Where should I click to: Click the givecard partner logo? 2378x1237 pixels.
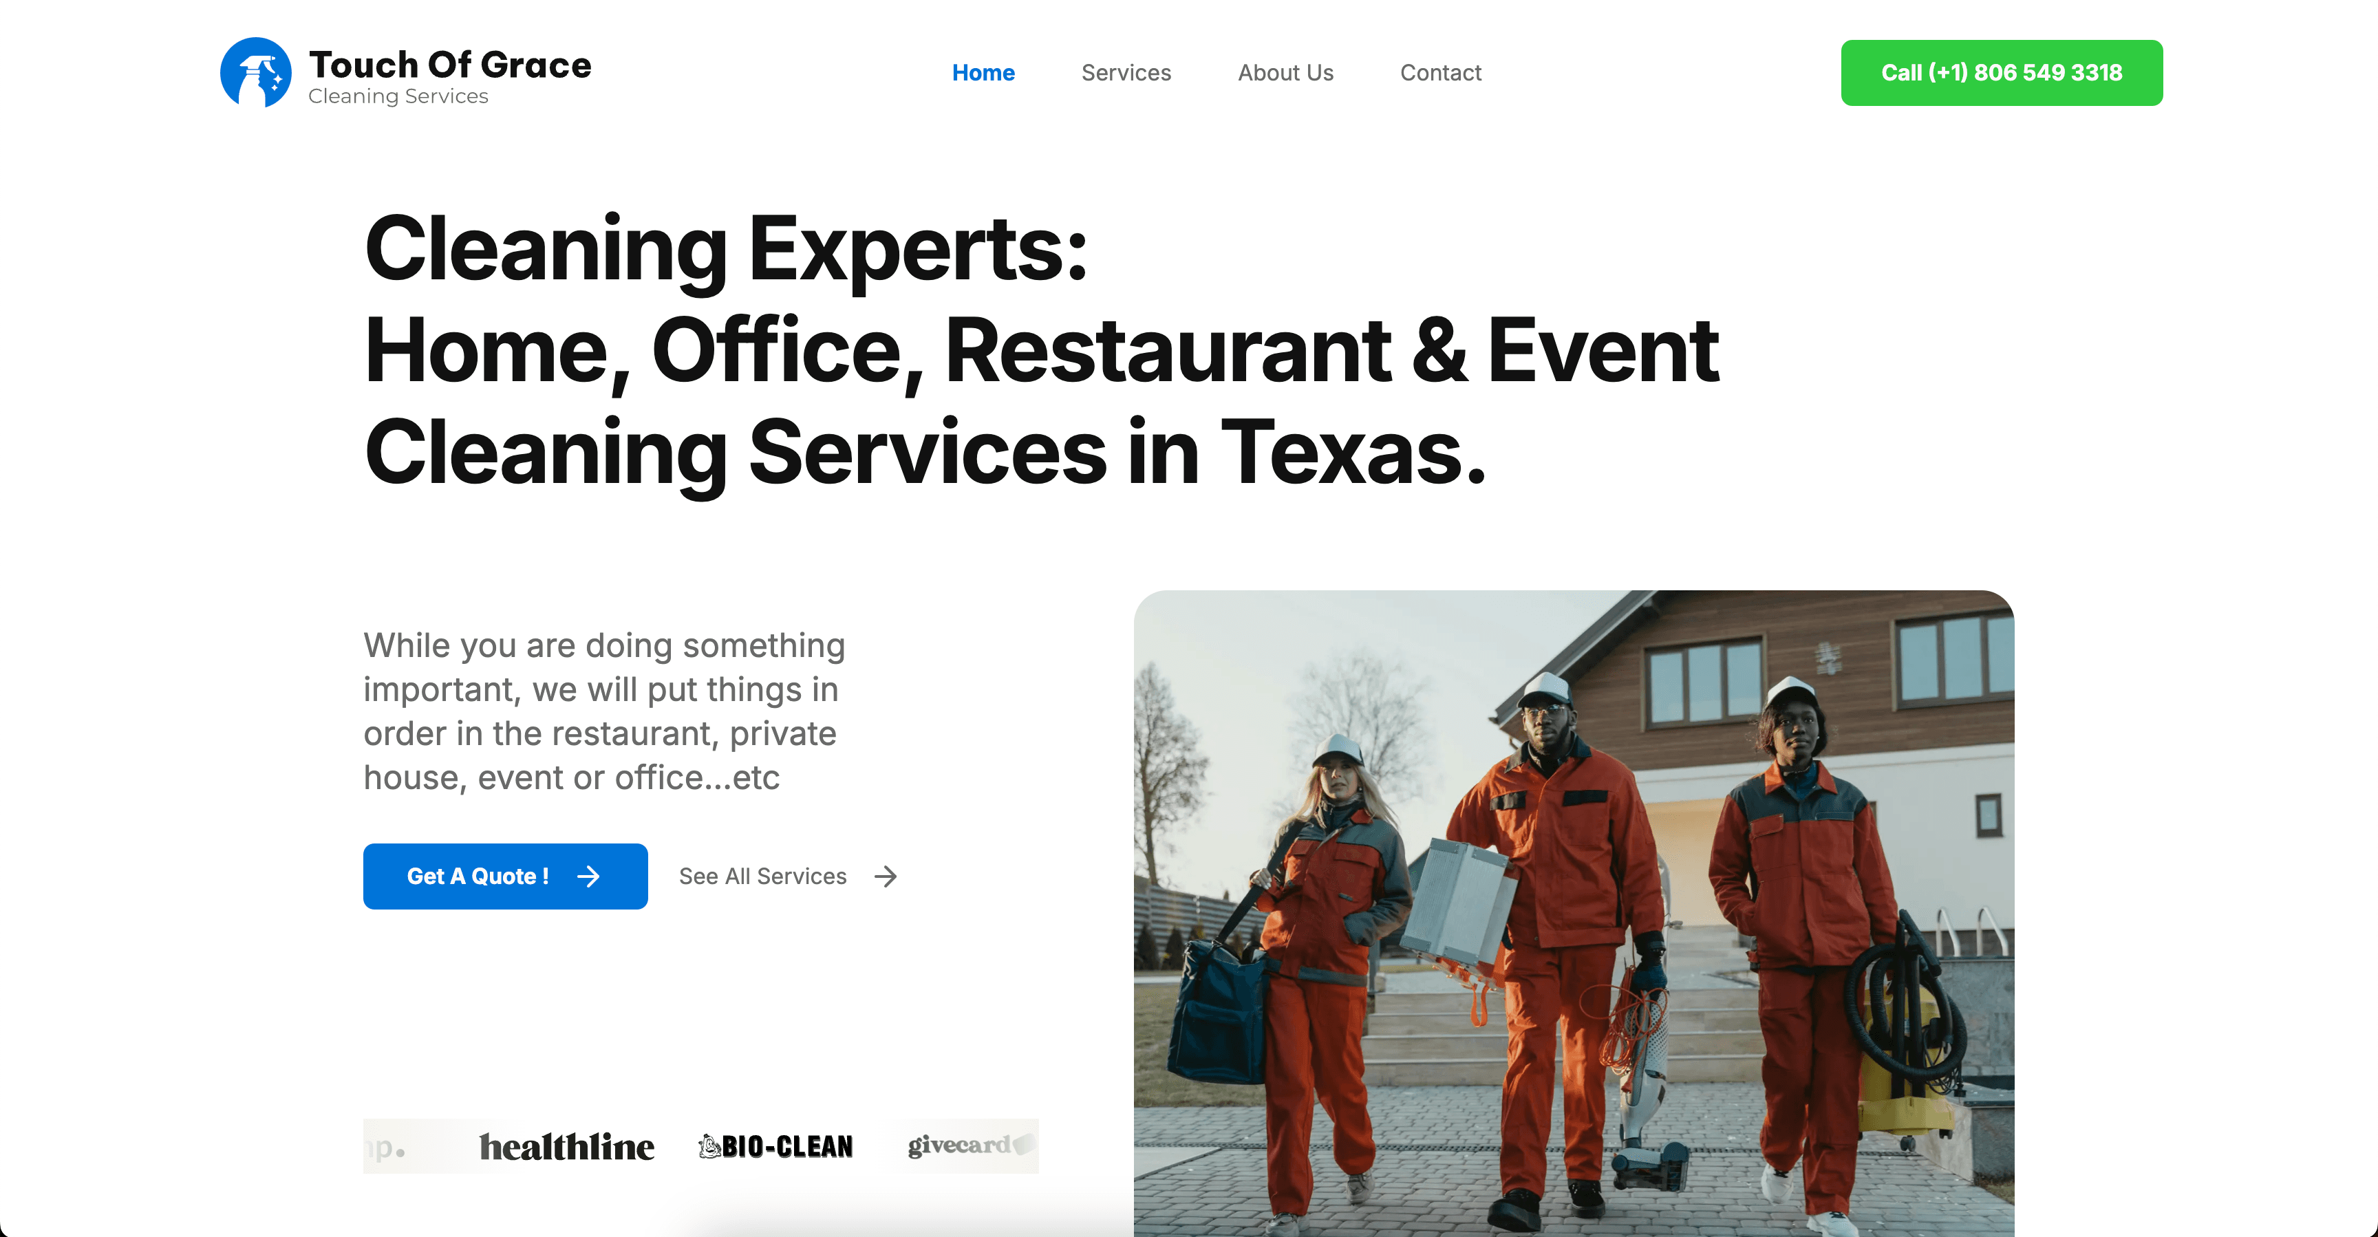[x=968, y=1145]
